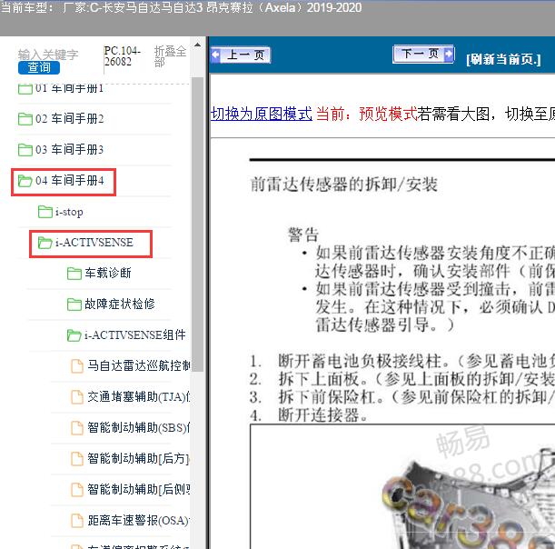Click the sidebar scrollbar up arrow
The height and width of the screenshot is (549, 555).
pyautogui.click(x=197, y=45)
